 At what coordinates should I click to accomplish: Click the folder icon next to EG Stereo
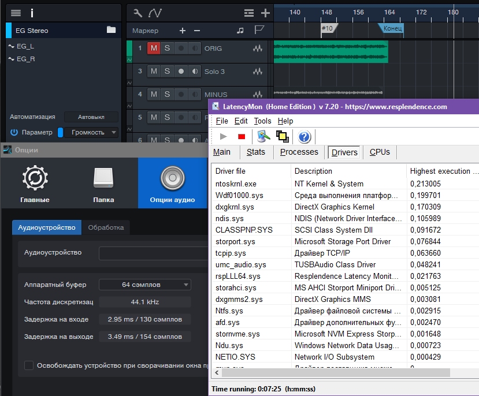pos(112,30)
